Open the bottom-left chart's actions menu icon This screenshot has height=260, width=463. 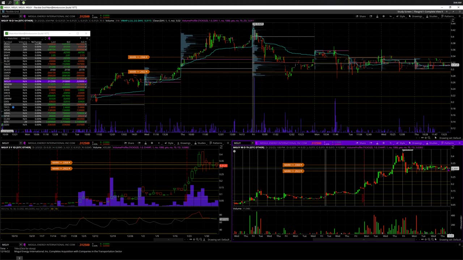228,143
